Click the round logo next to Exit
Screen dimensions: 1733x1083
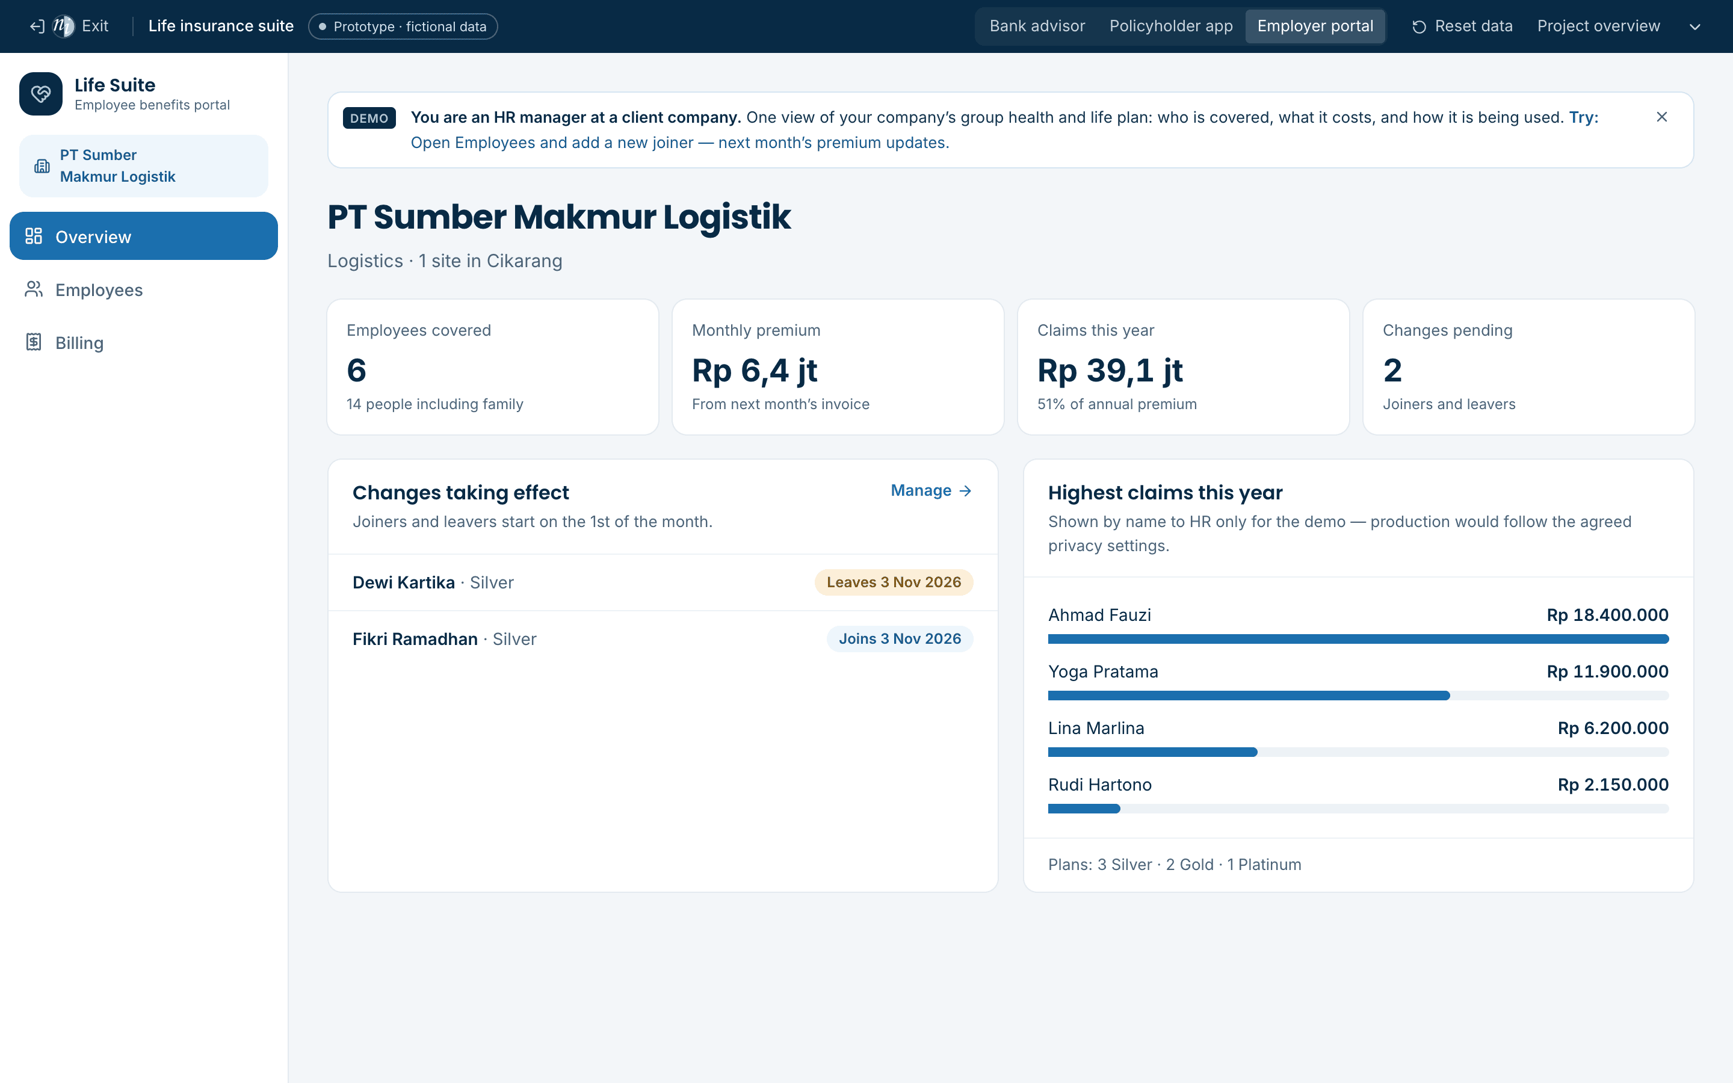coord(64,26)
